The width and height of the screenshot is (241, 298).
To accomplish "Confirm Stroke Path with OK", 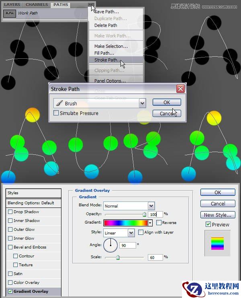I will click(x=167, y=102).
